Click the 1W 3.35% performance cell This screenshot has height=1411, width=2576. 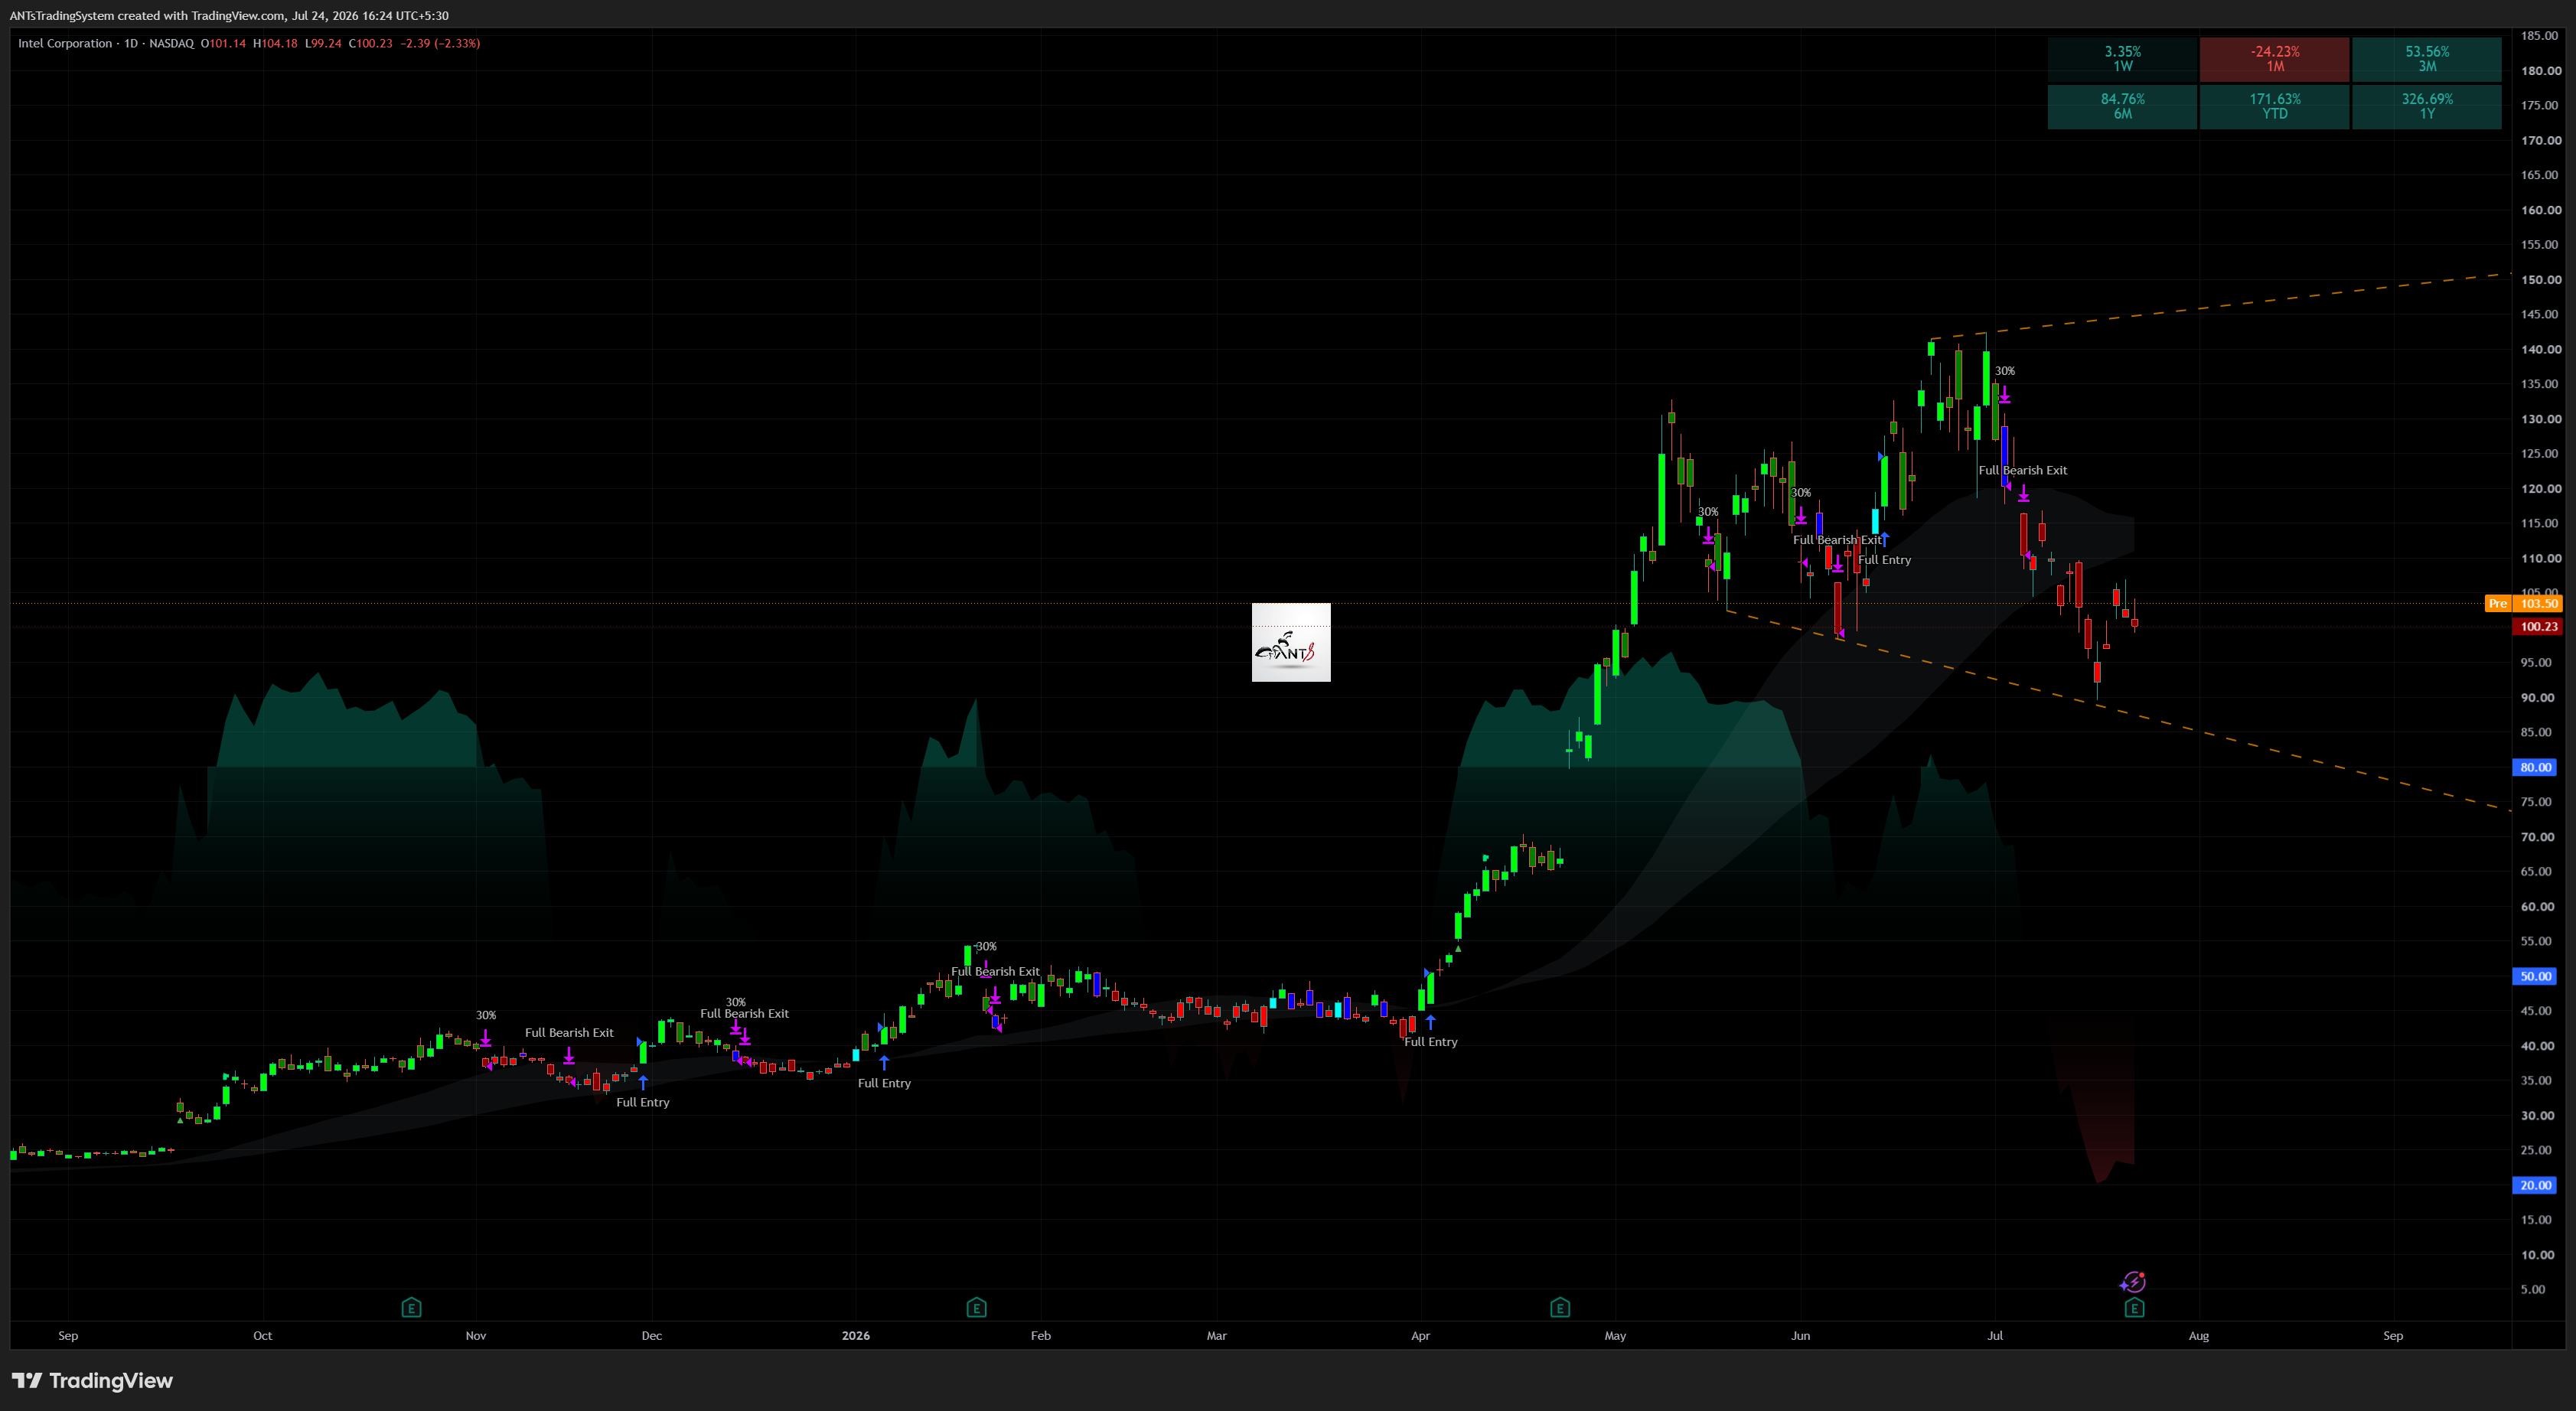[x=2122, y=59]
